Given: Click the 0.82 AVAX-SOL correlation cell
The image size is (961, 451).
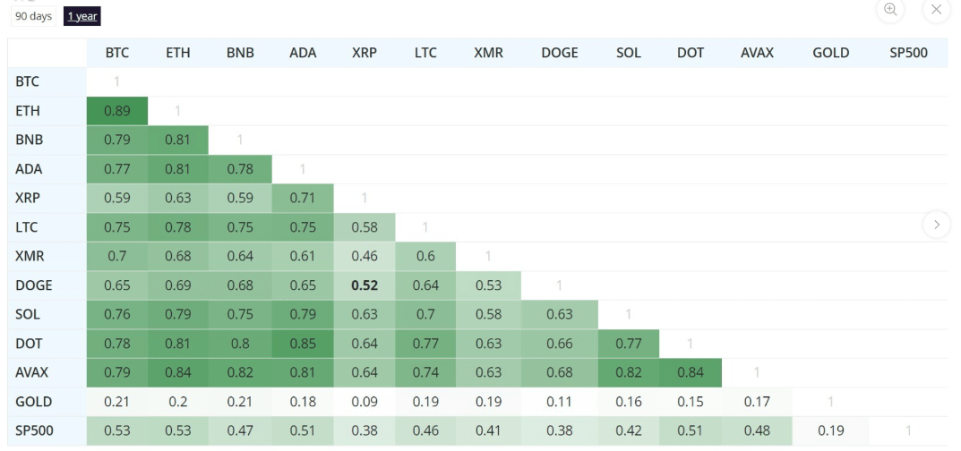Looking at the screenshot, I should pos(629,372).
